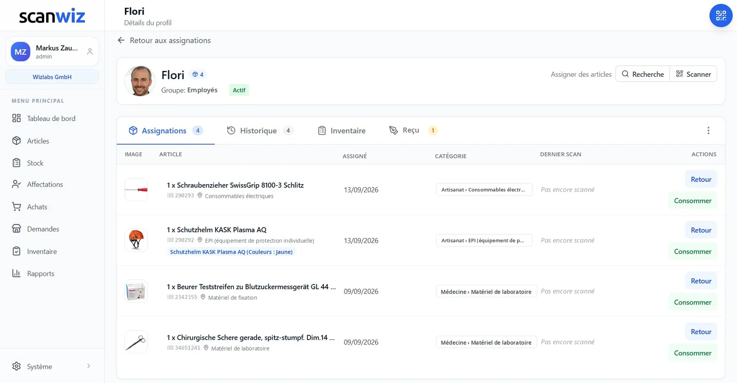Click Consommer for Chirurgische Schere

point(693,353)
